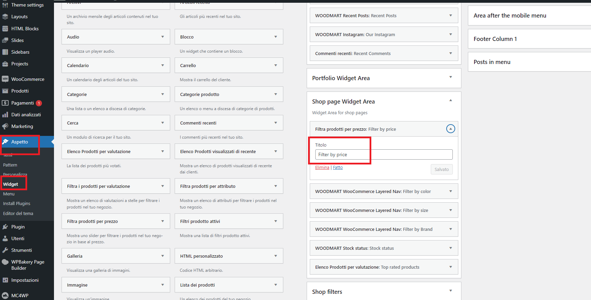
Task: Open the Pattern submenu item
Action: tap(10, 165)
